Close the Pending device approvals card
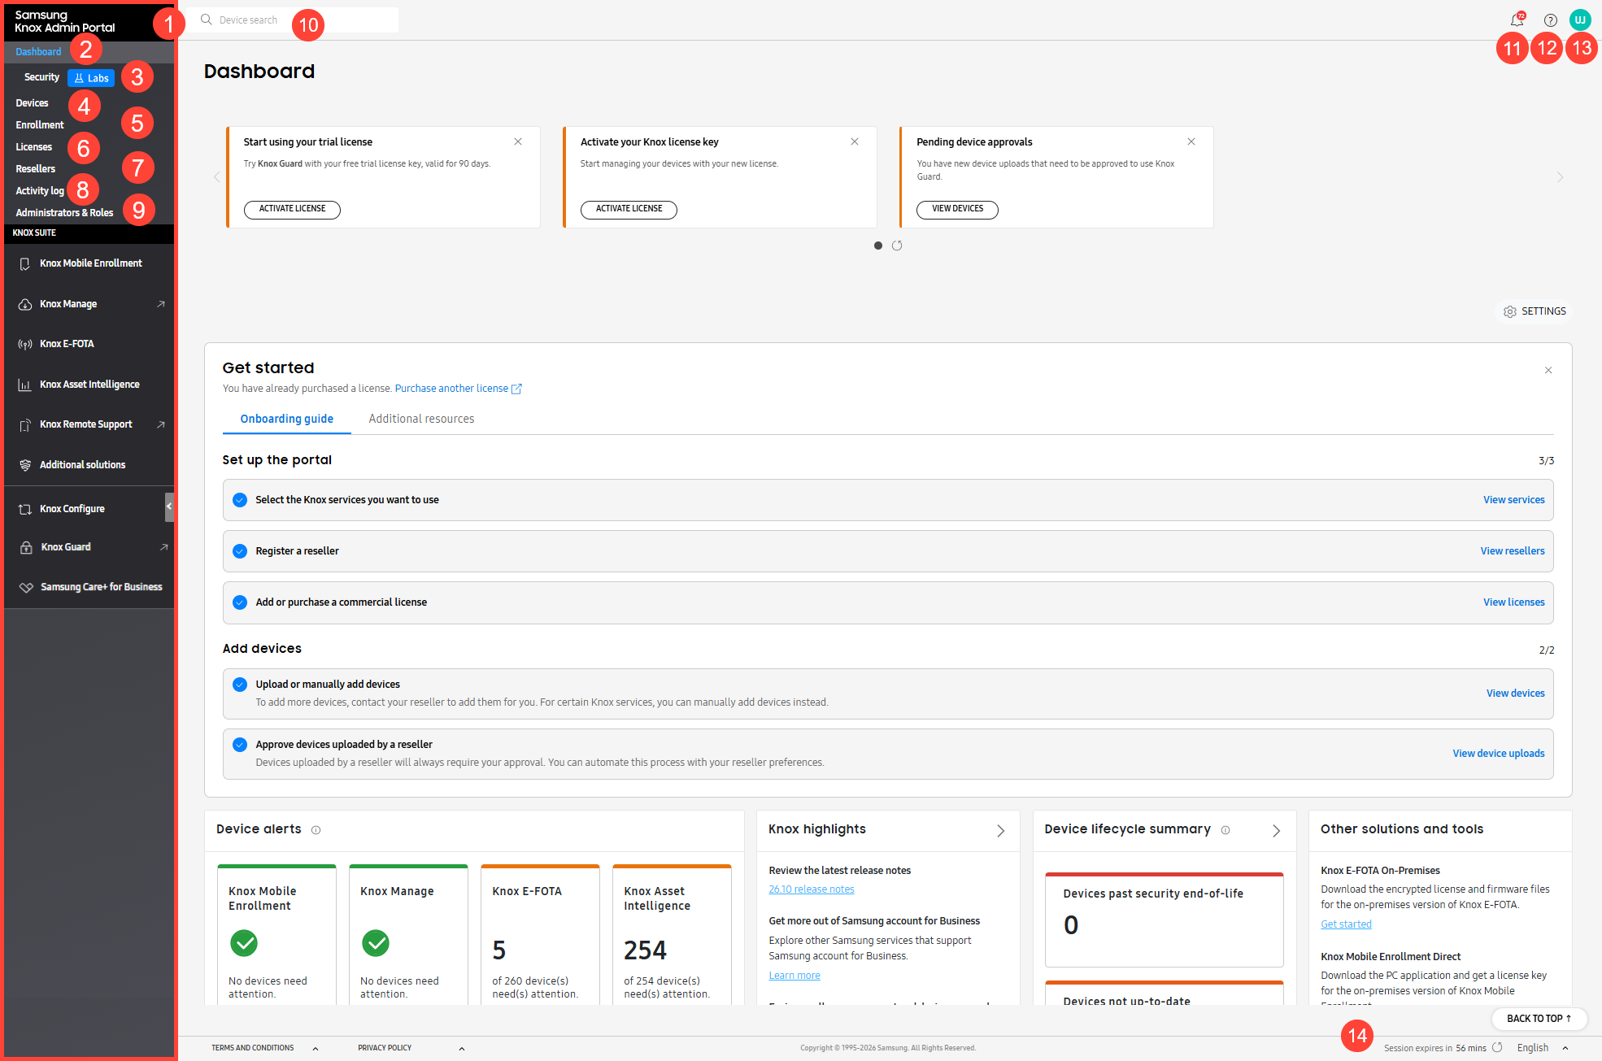This screenshot has width=1602, height=1061. (1191, 141)
